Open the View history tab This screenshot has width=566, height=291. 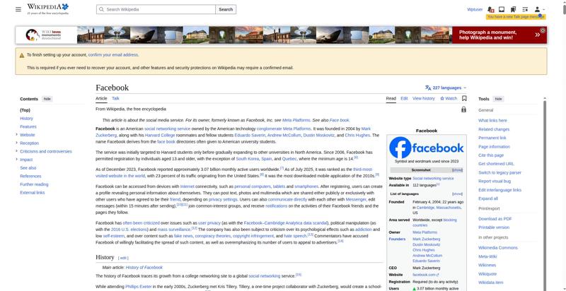pos(424,98)
